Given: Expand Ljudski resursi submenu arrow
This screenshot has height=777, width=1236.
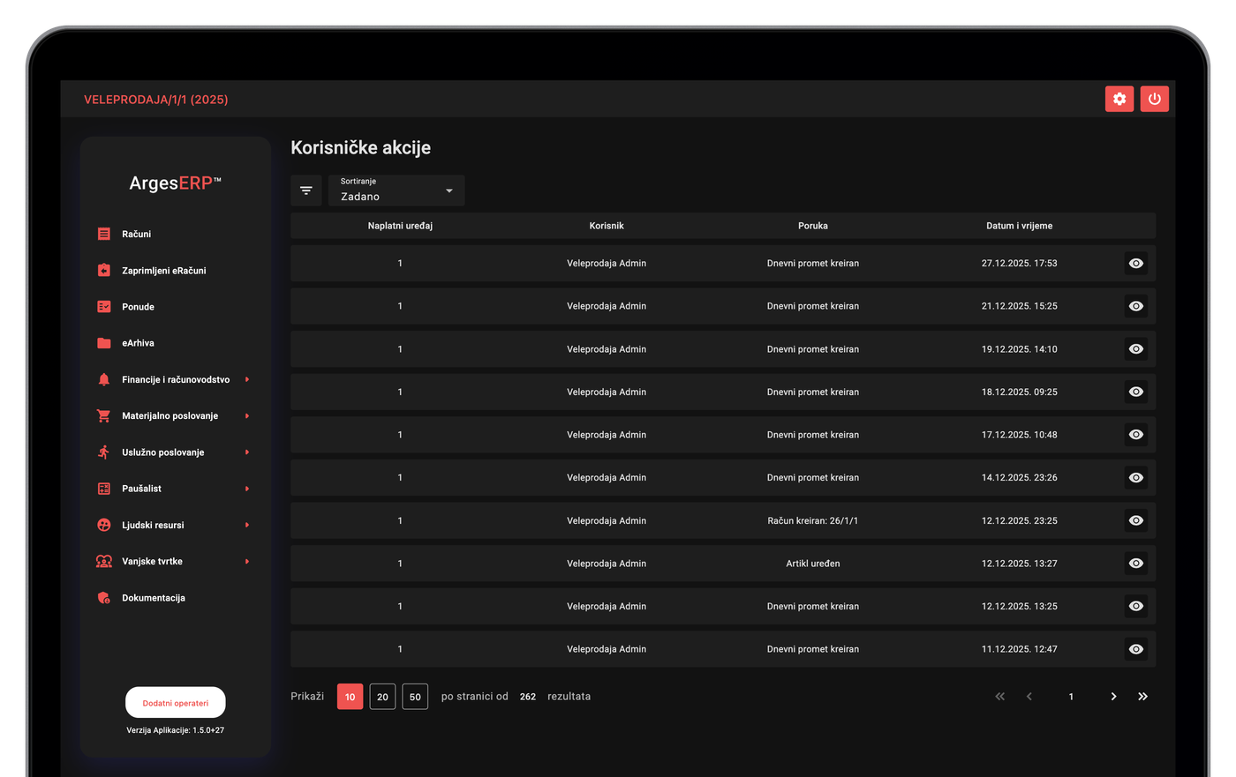Looking at the screenshot, I should click(x=247, y=525).
